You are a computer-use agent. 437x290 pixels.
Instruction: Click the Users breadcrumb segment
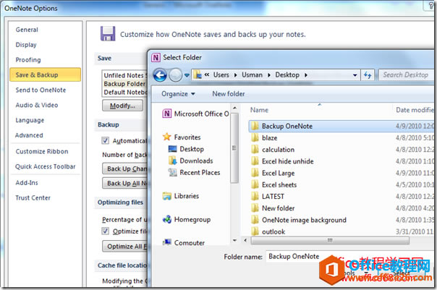pos(221,75)
